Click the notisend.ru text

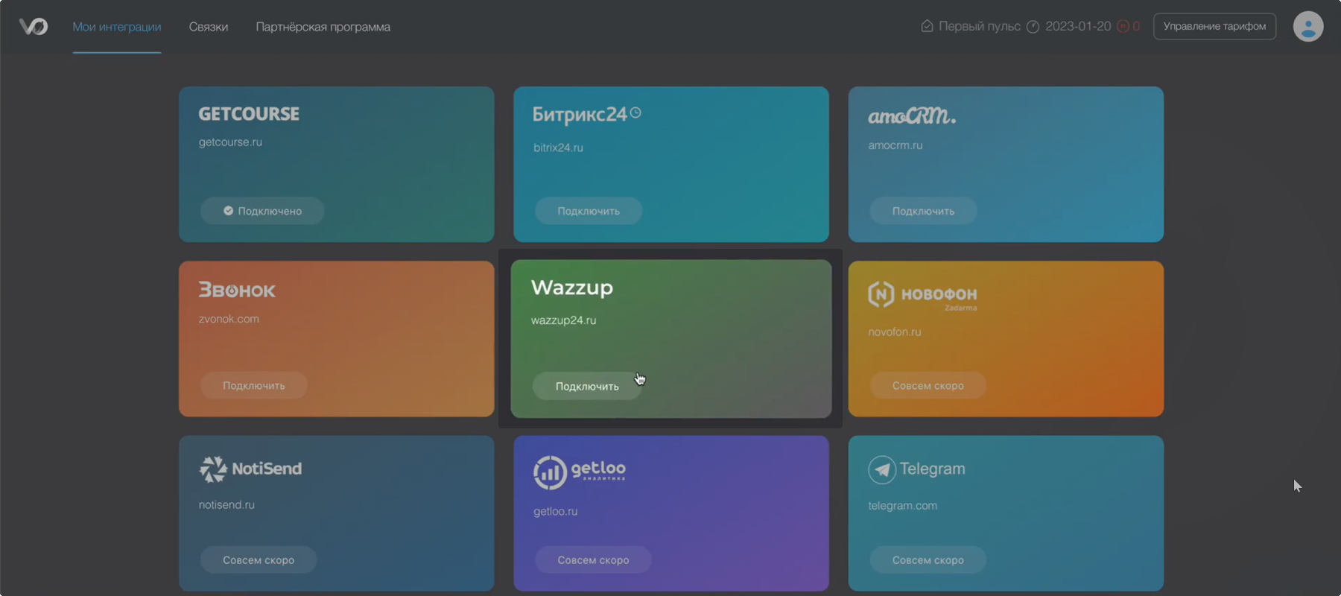click(x=226, y=504)
